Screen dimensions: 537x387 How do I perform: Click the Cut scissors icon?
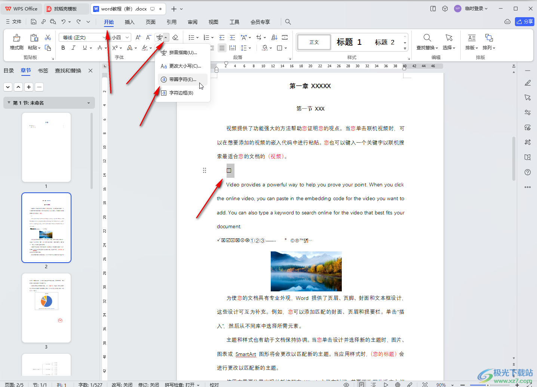48,37
